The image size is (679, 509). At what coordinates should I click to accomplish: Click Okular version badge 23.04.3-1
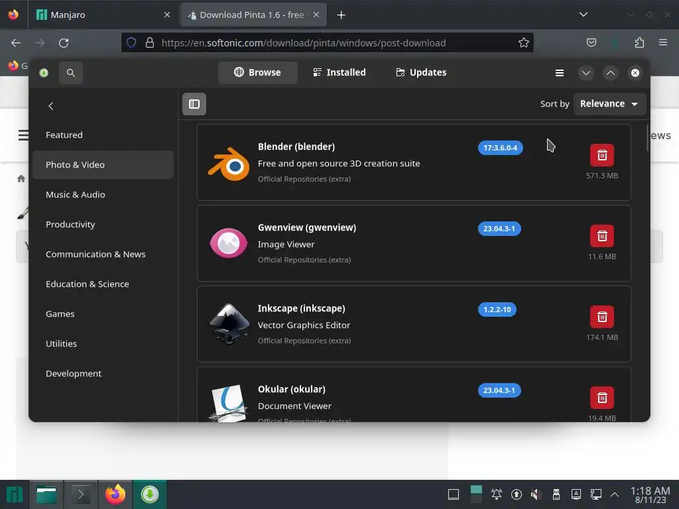click(x=499, y=390)
